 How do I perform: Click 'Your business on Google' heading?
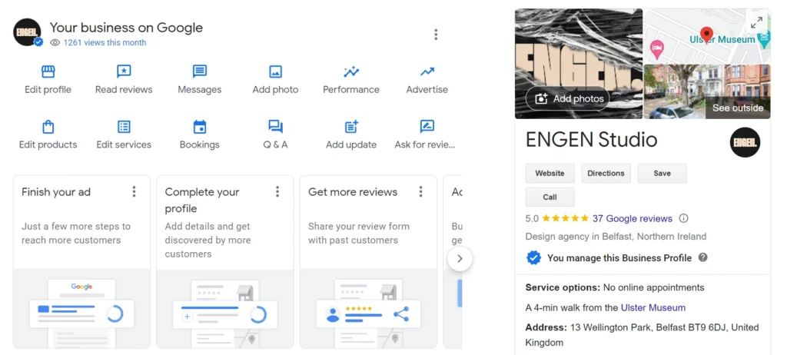click(x=126, y=27)
